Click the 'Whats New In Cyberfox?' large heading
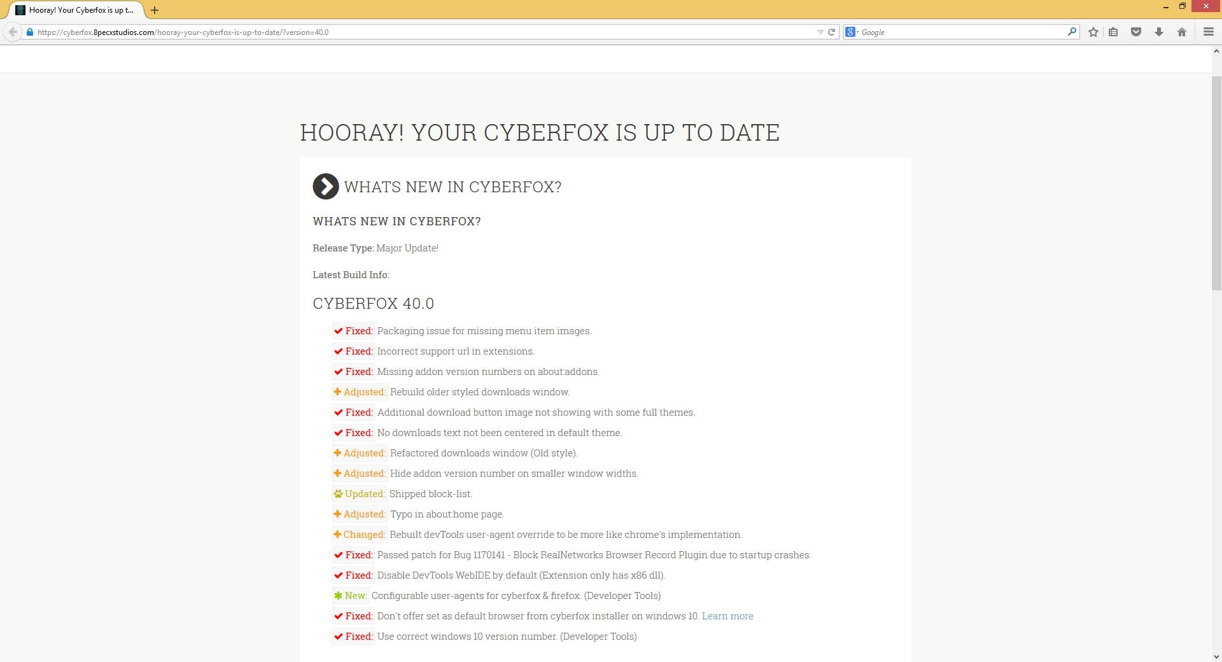The width and height of the screenshot is (1222, 662). point(453,187)
